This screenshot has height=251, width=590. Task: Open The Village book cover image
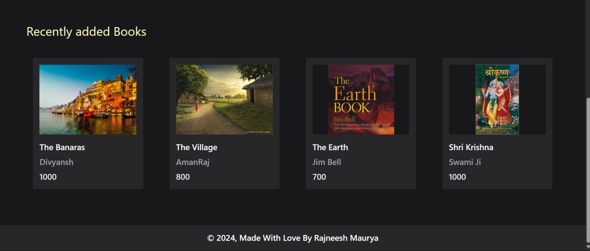224,99
